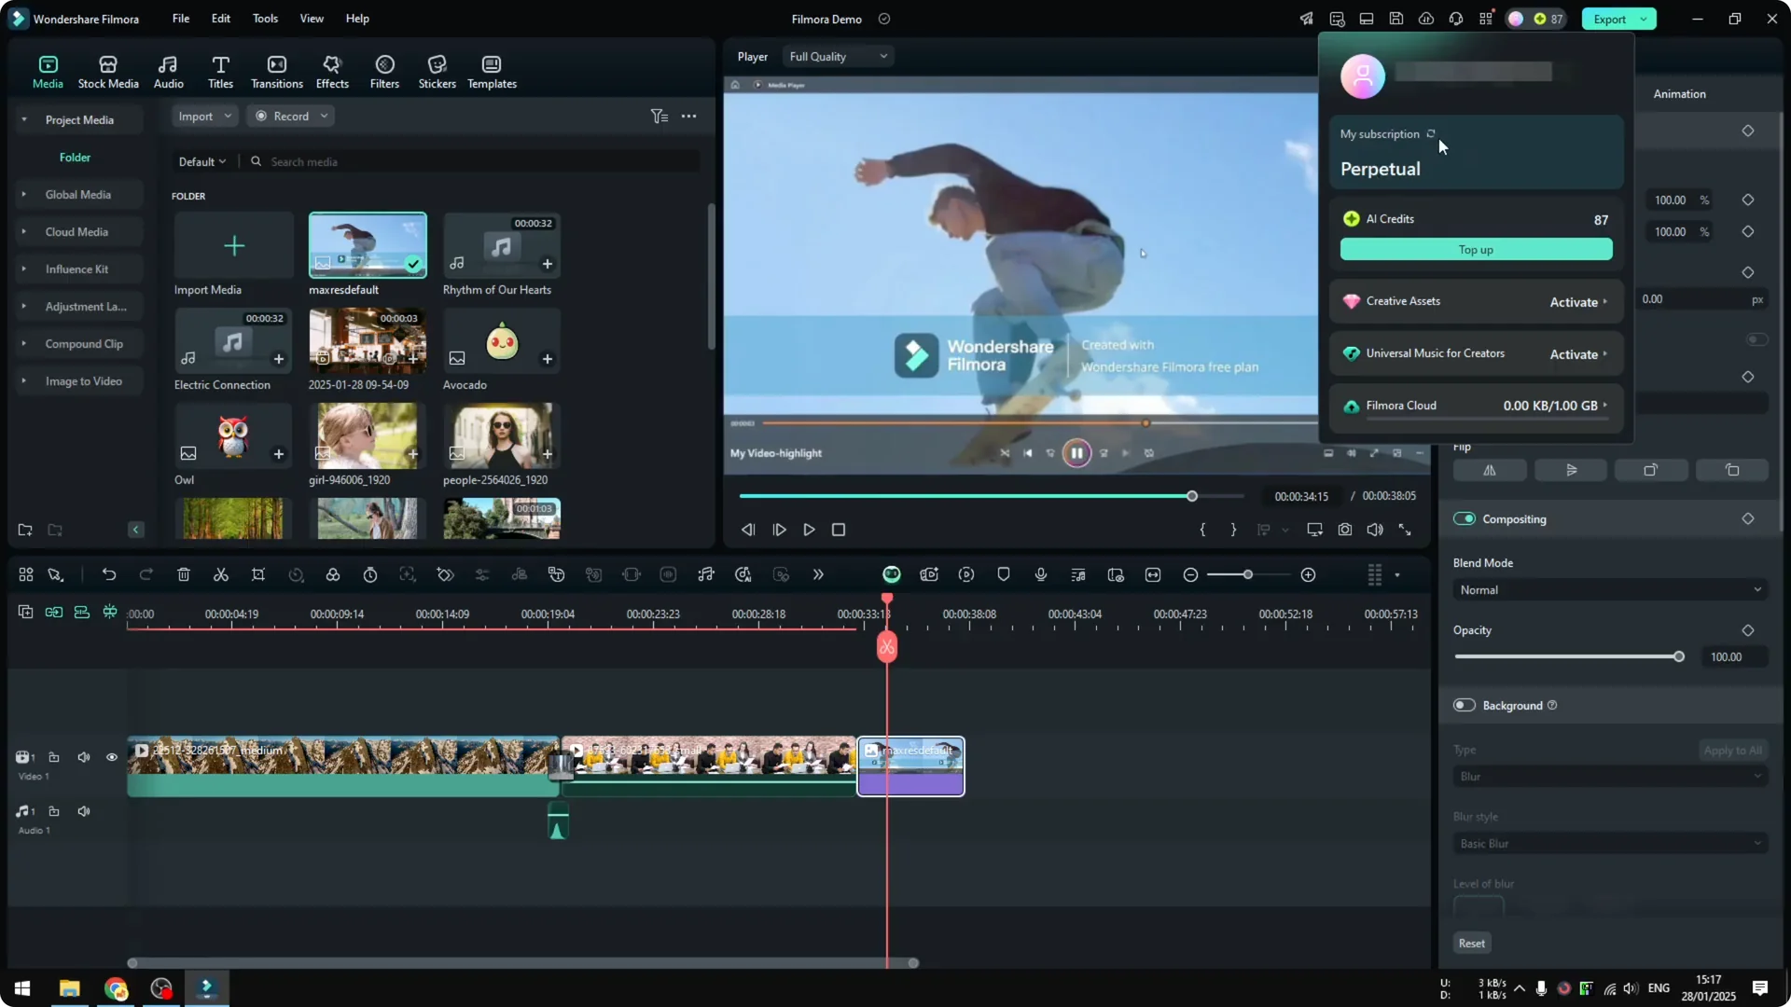The width and height of the screenshot is (1791, 1007).
Task: Stop playback with the square stop button
Action: (839, 530)
